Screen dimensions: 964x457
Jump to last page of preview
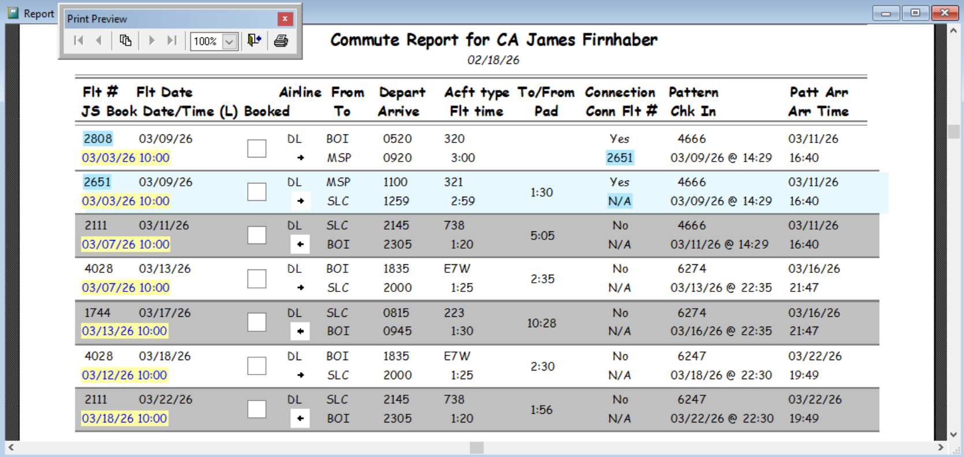(171, 40)
